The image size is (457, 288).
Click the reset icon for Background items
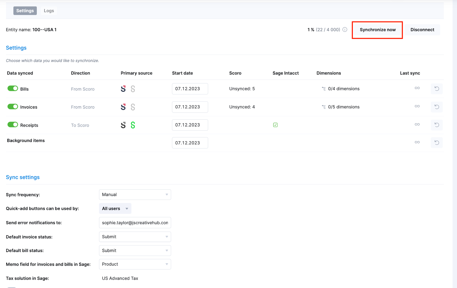point(436,142)
